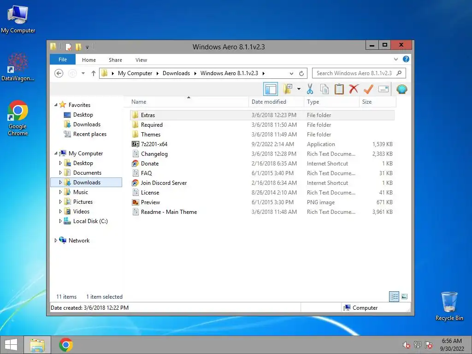
Task: Select the Preview PNG image
Action: (x=262, y=202)
